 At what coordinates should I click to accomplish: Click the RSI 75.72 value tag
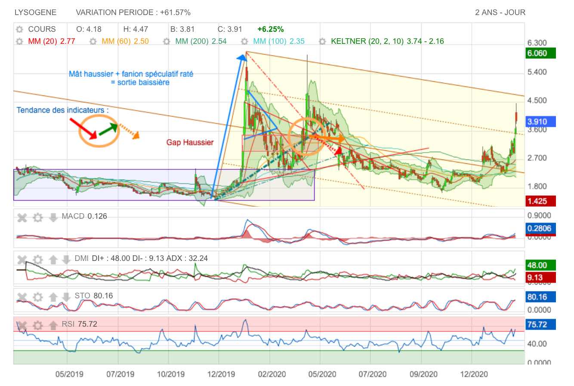tap(541, 325)
